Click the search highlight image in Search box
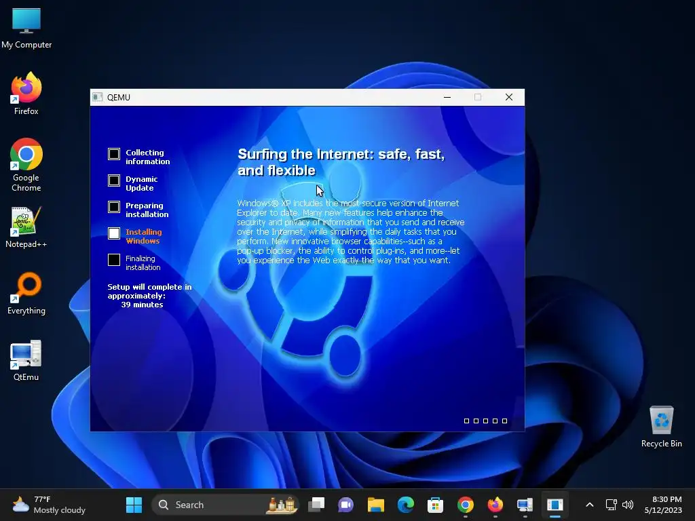This screenshot has height=521, width=695. [282, 505]
